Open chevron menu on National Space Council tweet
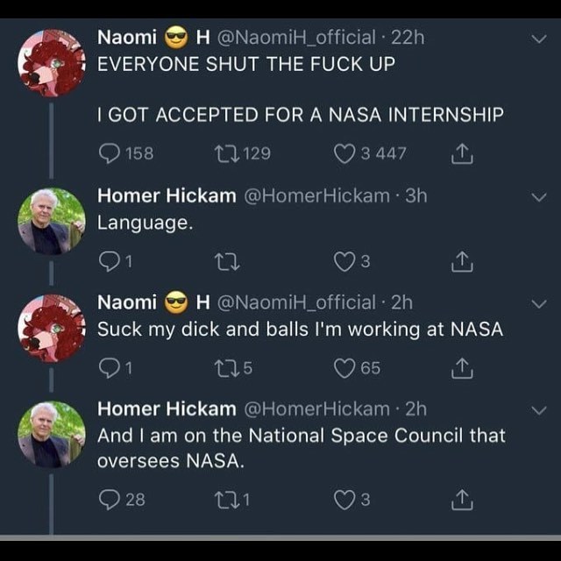 [540, 411]
